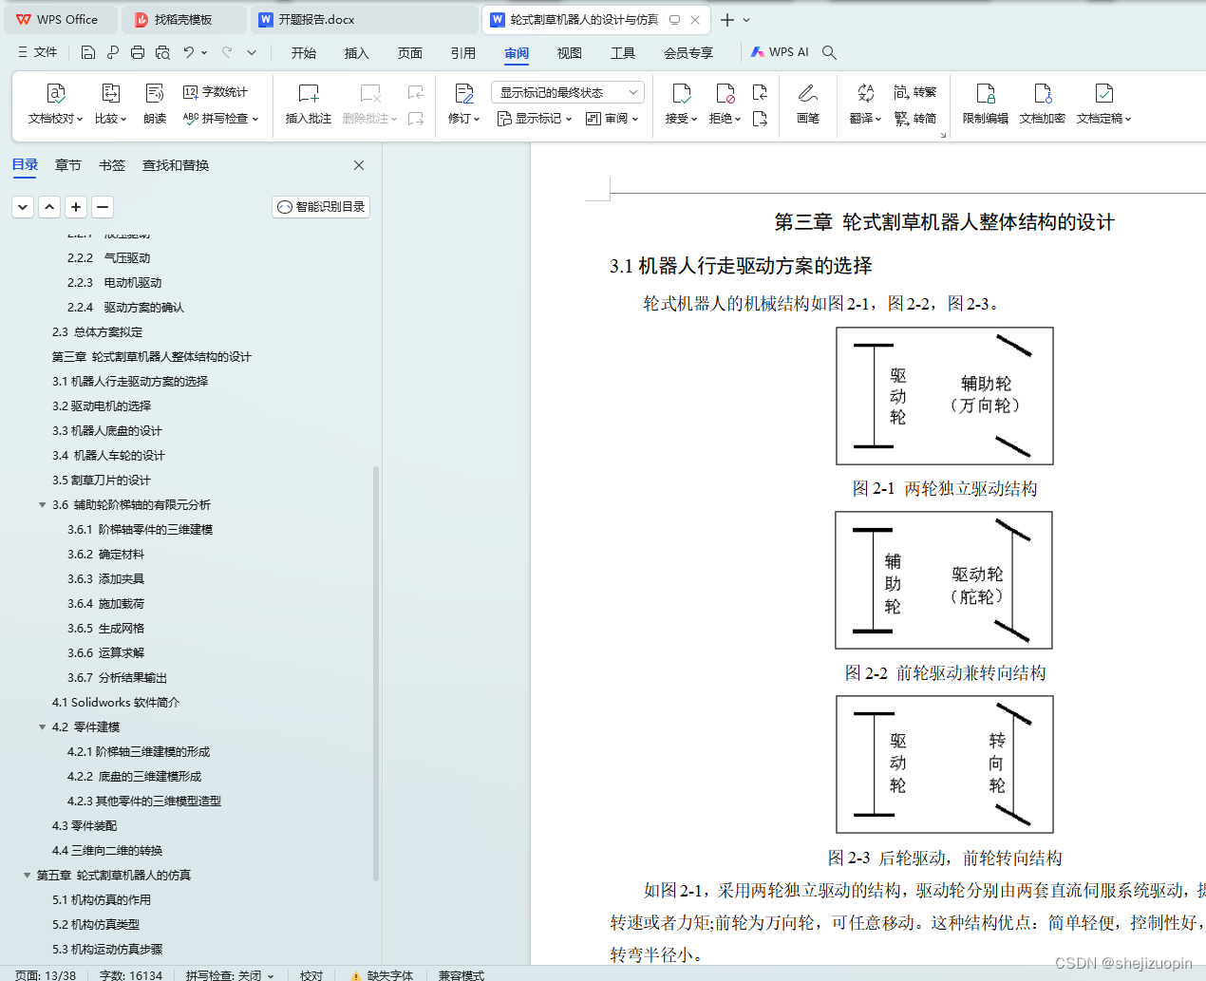The height and width of the screenshot is (981, 1206).
Task: Switch to the 插入 ribbon tab
Action: point(357,53)
